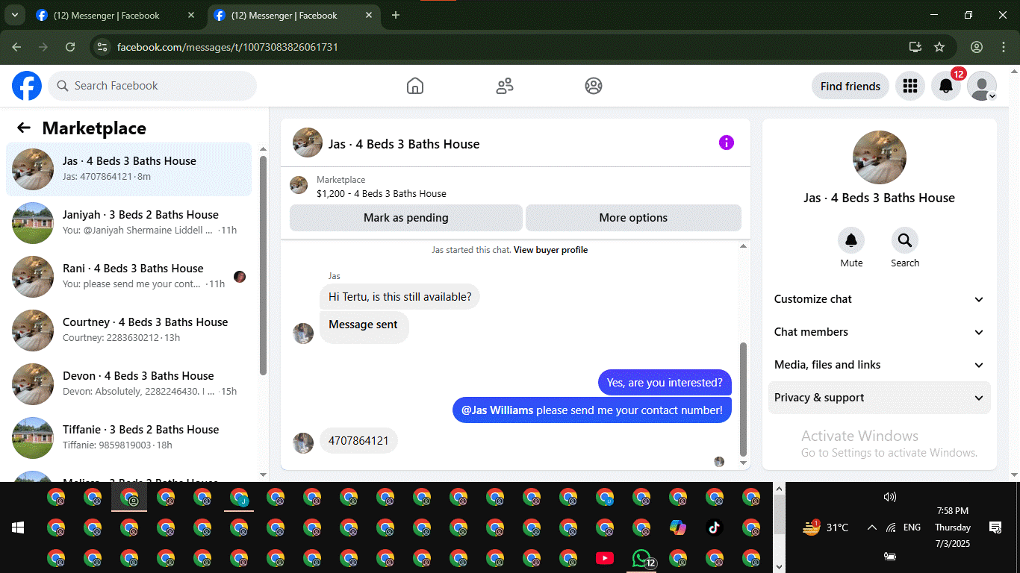Search in conversation using the magnifier icon
The height and width of the screenshot is (573, 1020).
(905, 240)
